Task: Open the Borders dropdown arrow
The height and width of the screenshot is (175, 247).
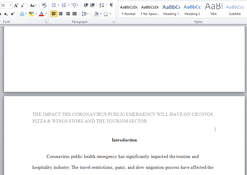Action: pos(111,14)
